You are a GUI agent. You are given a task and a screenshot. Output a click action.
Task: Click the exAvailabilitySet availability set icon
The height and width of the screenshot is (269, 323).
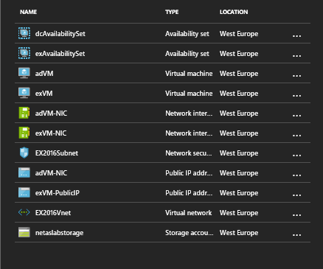point(24,53)
